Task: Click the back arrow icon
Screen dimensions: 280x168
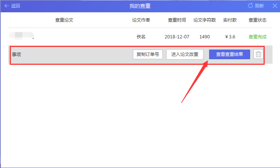Action: point(7,6)
